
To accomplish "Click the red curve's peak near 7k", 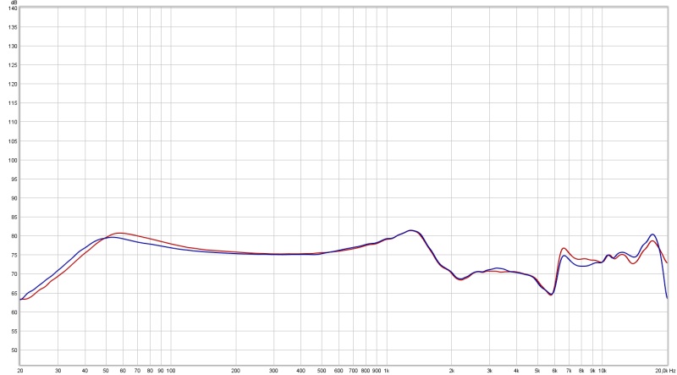I will [x=564, y=248].
